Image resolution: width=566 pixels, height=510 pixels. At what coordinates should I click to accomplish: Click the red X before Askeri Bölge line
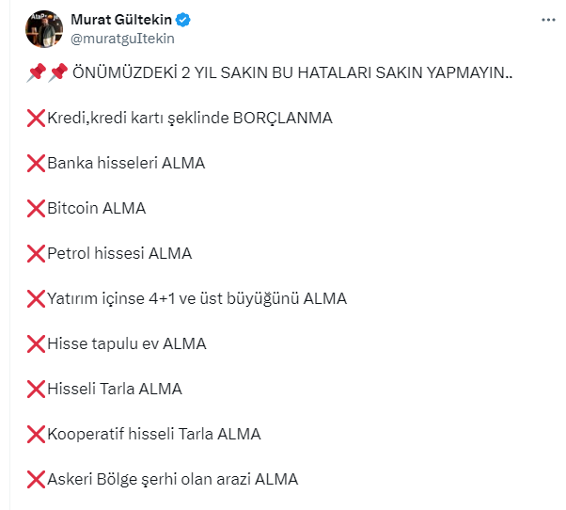[37, 480]
